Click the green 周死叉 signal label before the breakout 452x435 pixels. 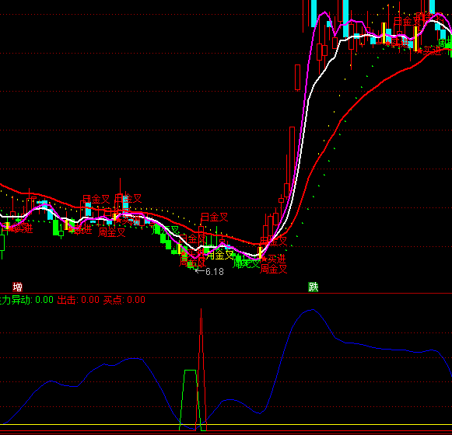tap(246, 263)
